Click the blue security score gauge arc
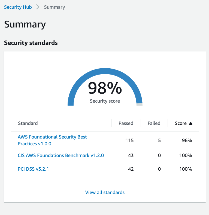209x215 pixels. pos(105,71)
